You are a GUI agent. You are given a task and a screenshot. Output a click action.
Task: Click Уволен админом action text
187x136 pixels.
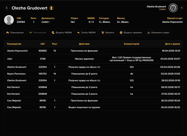(84, 59)
